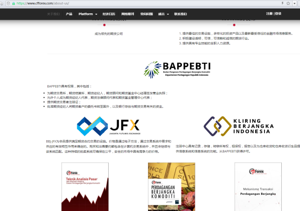Open the 经济日历 nav item
The image size is (300, 211).
pyautogui.click(x=109, y=14)
